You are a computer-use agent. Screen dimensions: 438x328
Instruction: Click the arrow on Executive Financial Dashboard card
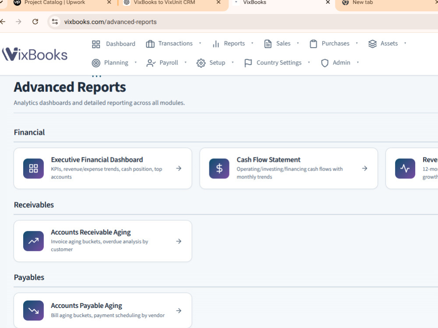point(179,168)
